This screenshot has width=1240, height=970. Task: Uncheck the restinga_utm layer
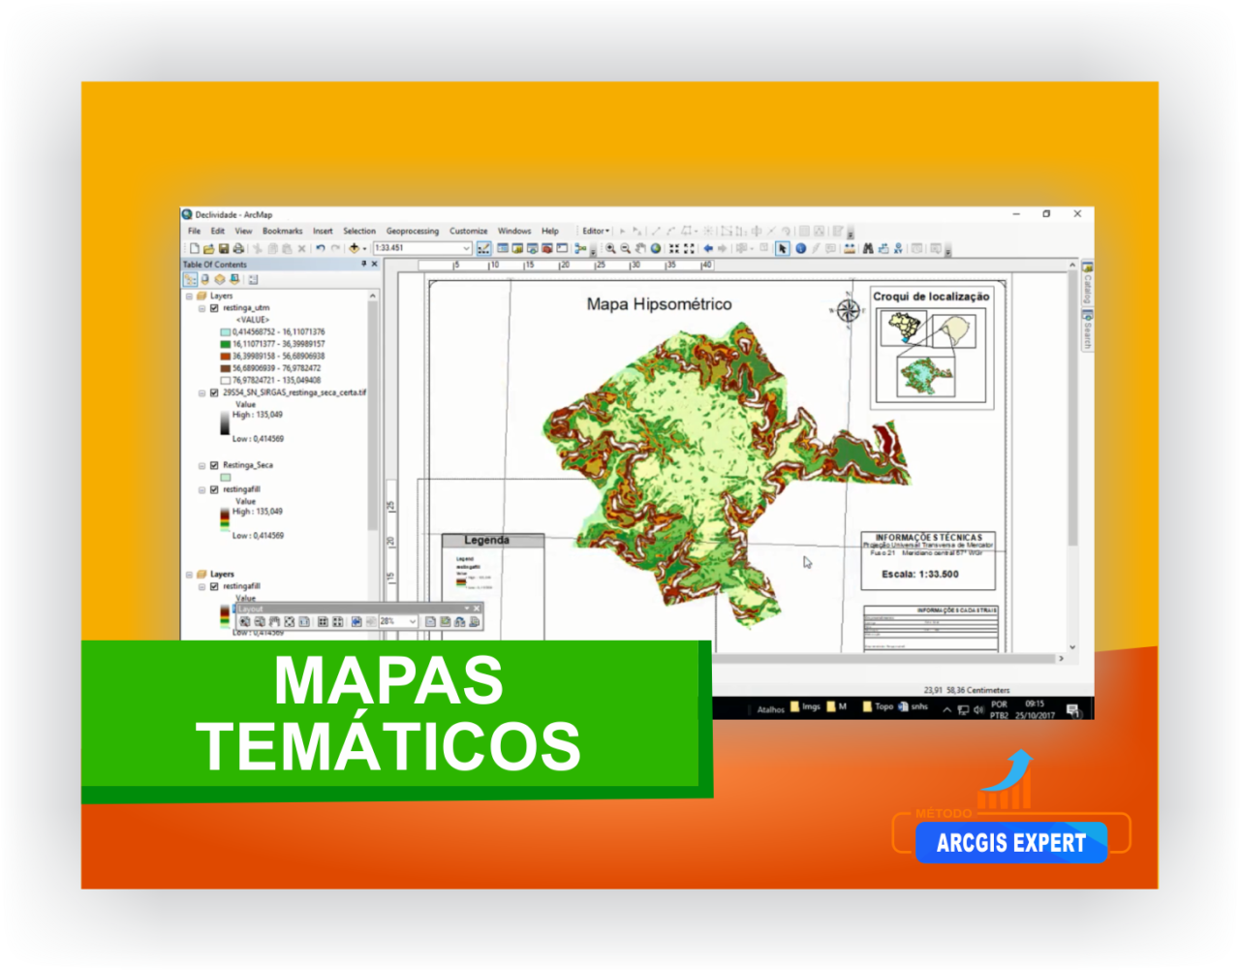point(212,307)
